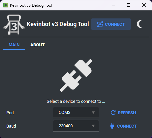Image resolution: width=152 pixels, height=138 pixels.
Task: Toggle dark mode with moon icon
Action: pos(139,24)
